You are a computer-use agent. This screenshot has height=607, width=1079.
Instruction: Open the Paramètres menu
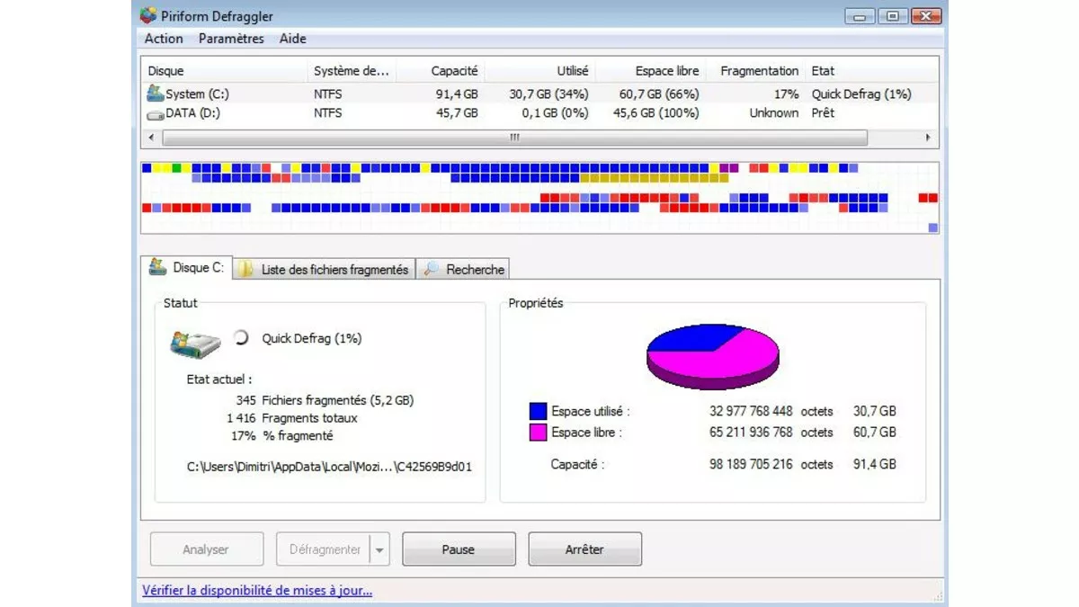[x=231, y=39]
